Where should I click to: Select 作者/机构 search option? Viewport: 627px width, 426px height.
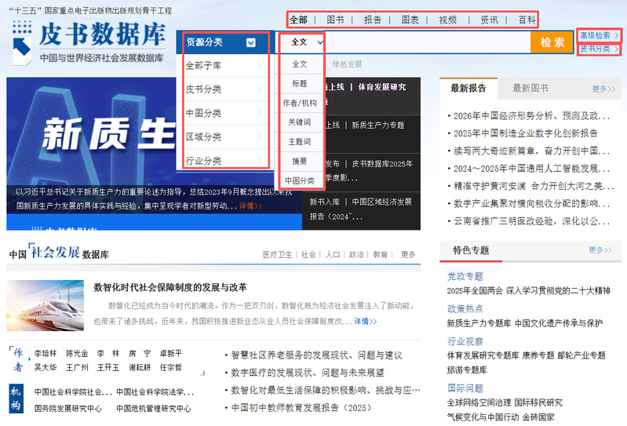[299, 103]
